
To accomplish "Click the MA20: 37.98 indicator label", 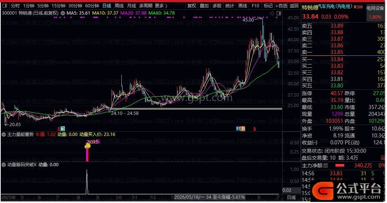I will (133, 13).
